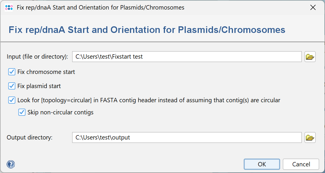Toggle the topology=circular header lookup checkbox
Viewport: 325px width, 173px height.
(12, 100)
